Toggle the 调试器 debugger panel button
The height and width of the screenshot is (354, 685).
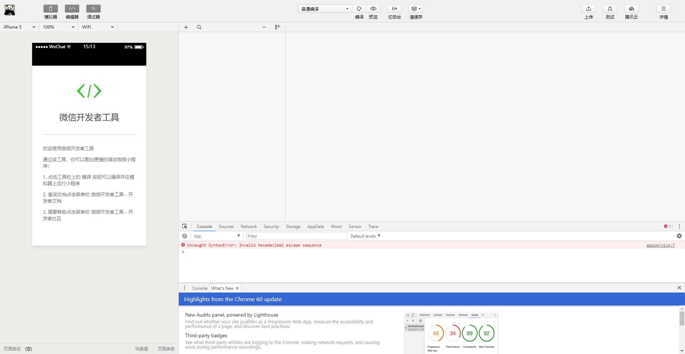click(93, 9)
